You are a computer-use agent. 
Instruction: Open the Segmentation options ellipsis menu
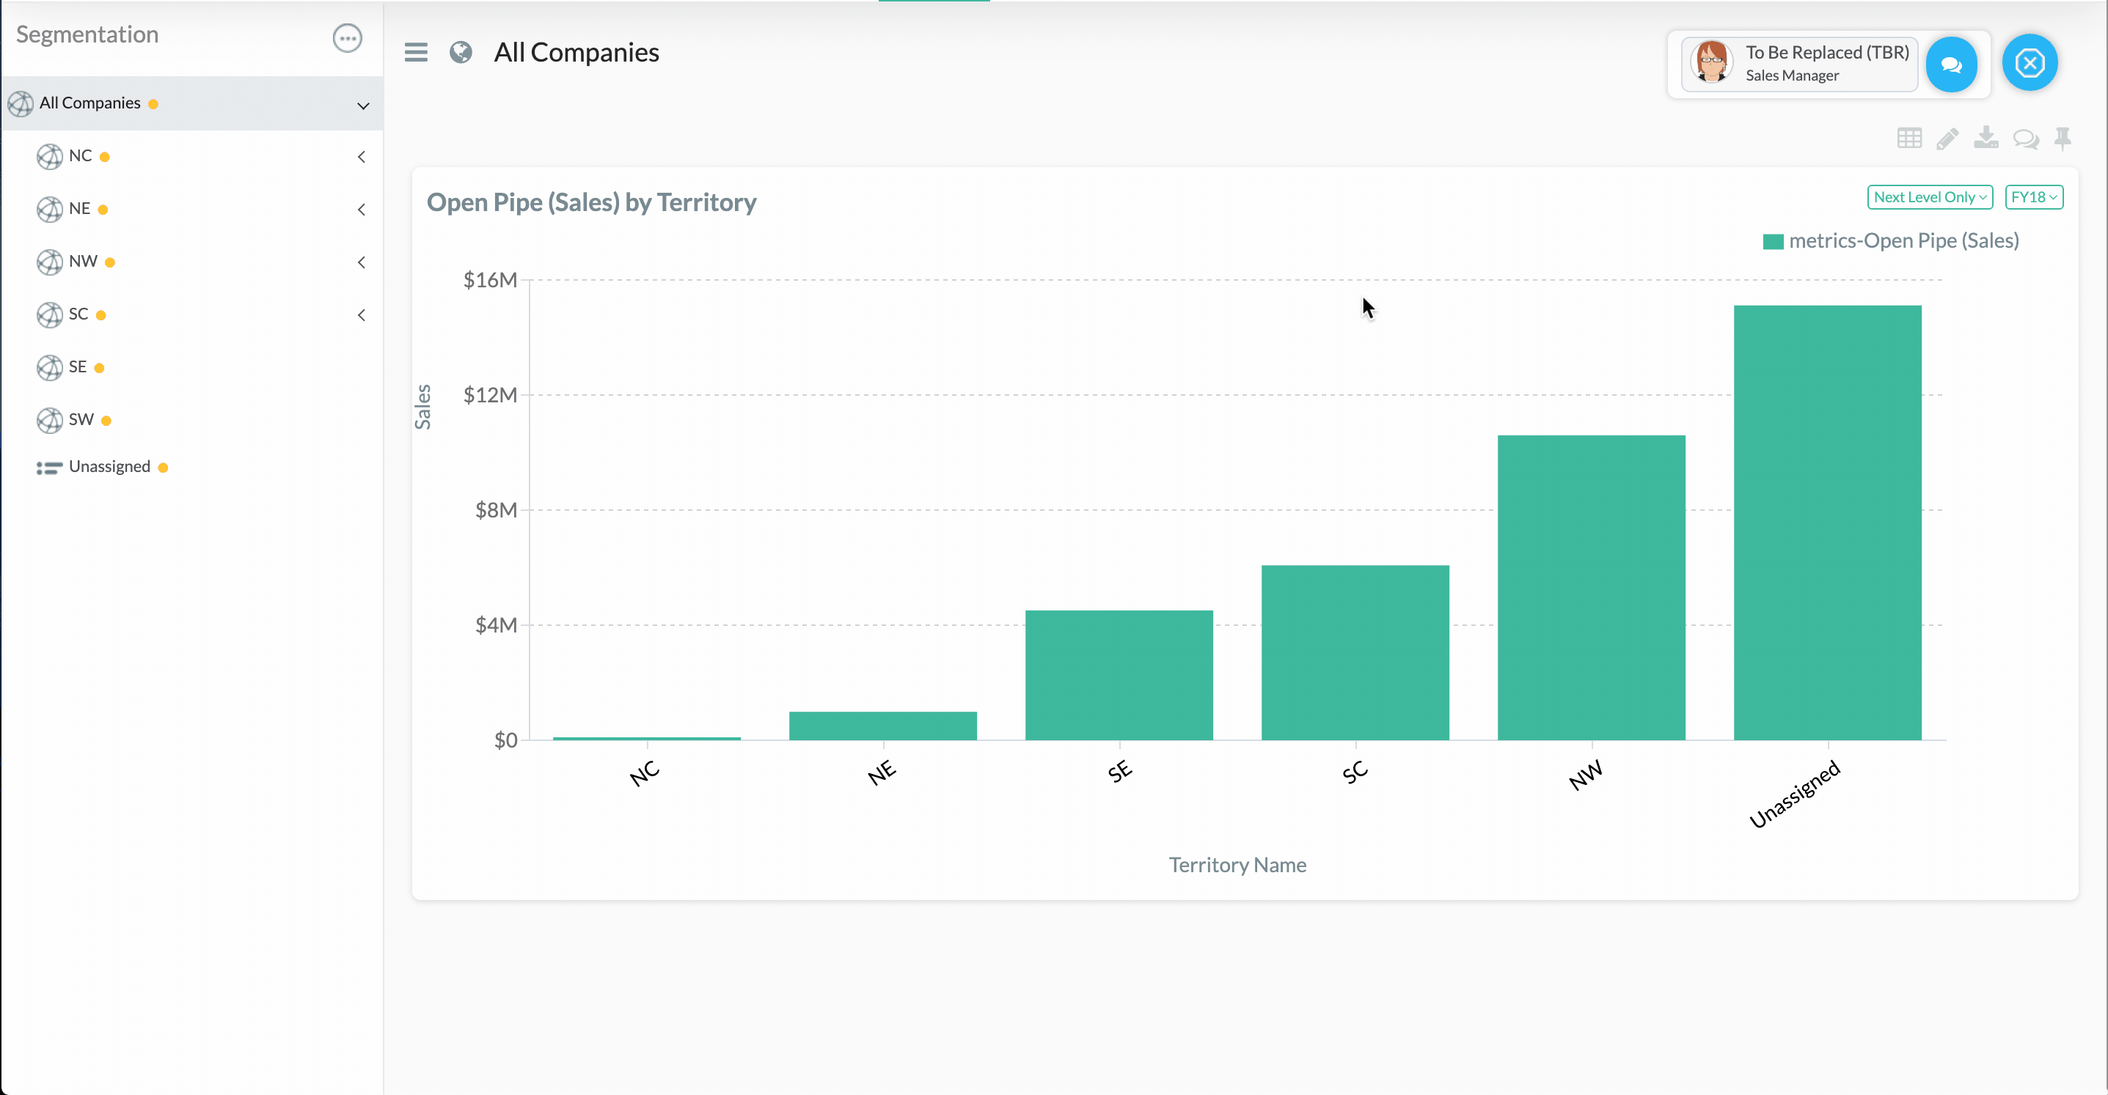[x=347, y=37]
